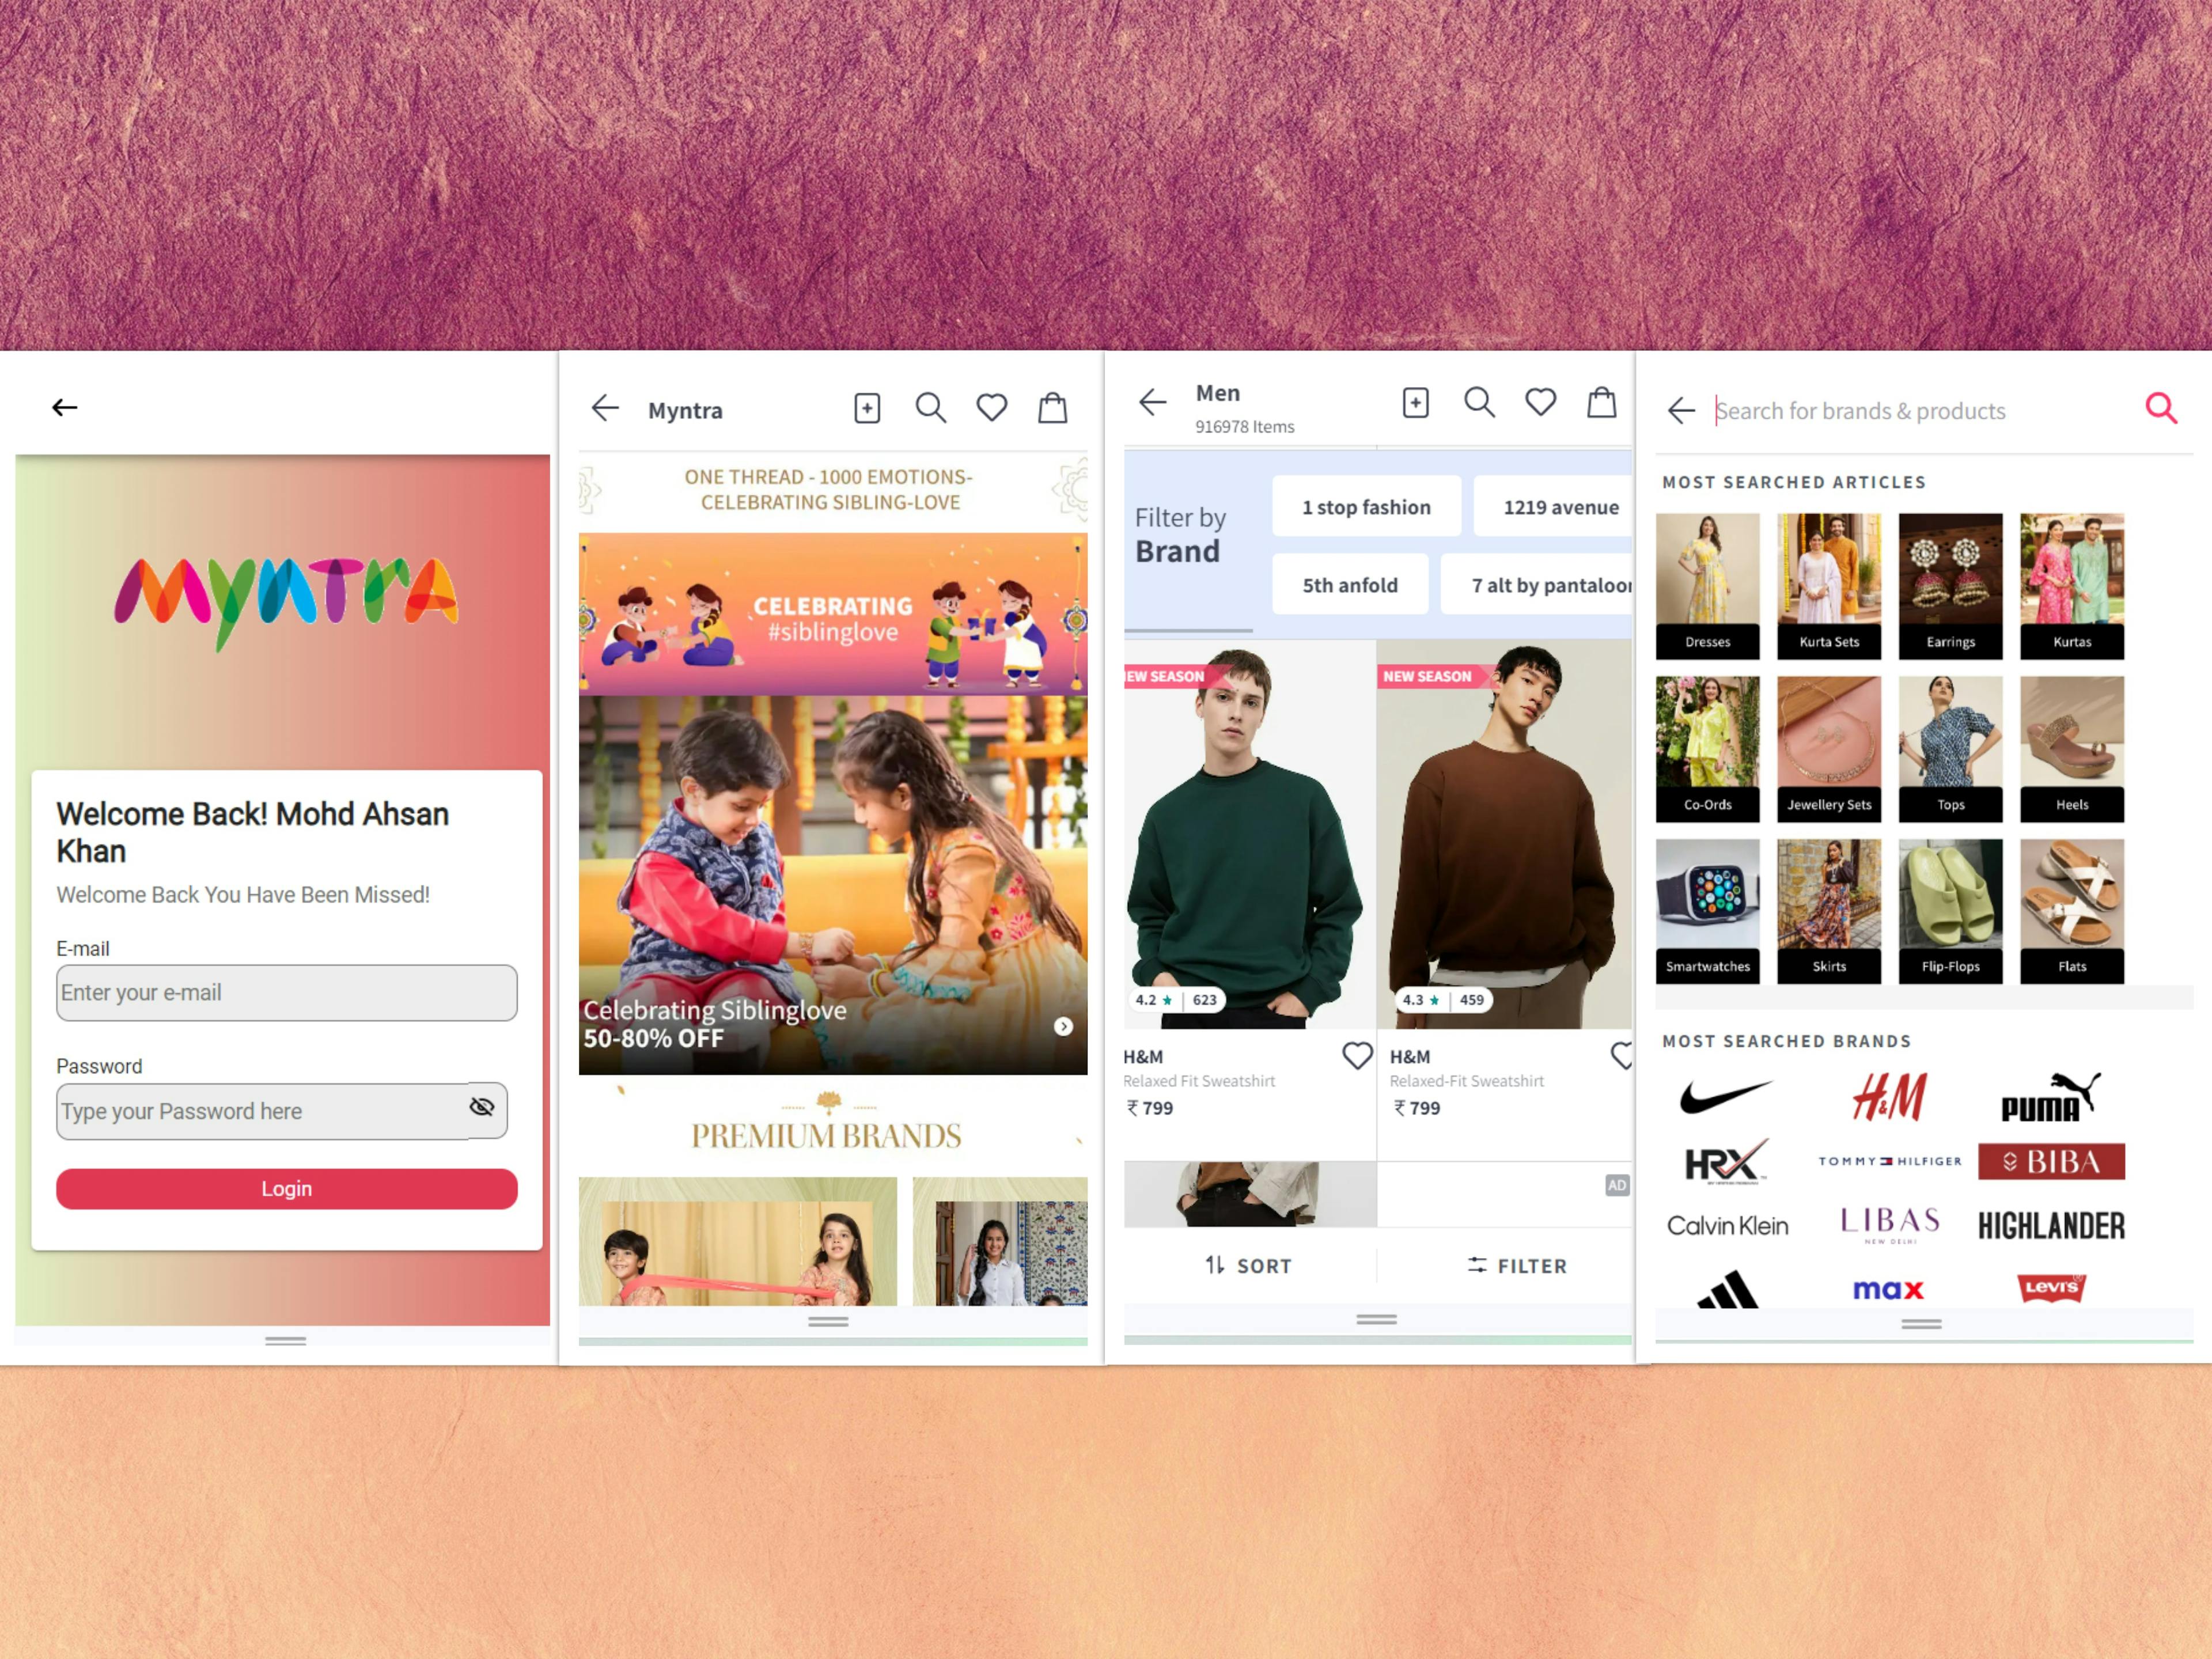Click the Puma brand logo

[x=2050, y=1097]
